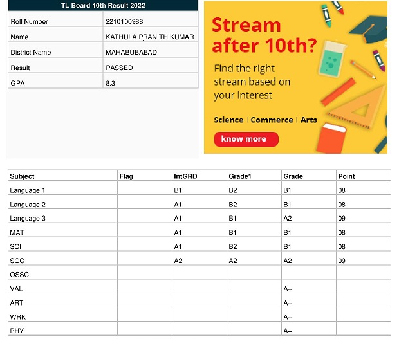
Task: Click Language 2 Point value 08
Action: point(342,205)
